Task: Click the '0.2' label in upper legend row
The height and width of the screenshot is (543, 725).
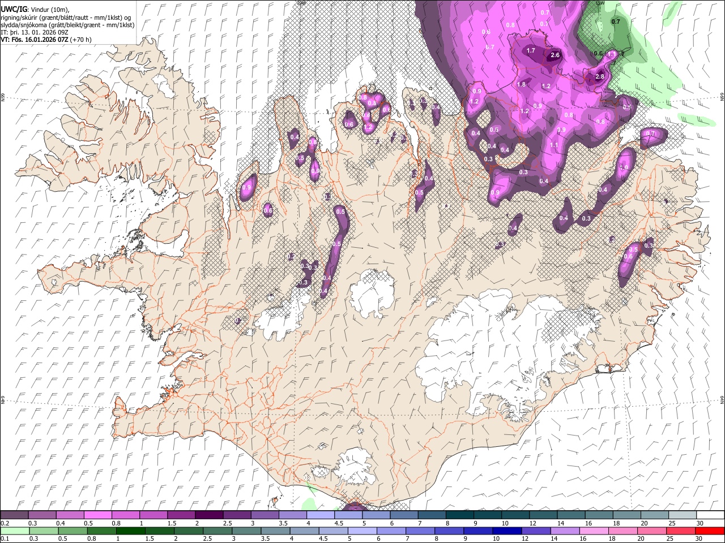Action: pos(5,523)
